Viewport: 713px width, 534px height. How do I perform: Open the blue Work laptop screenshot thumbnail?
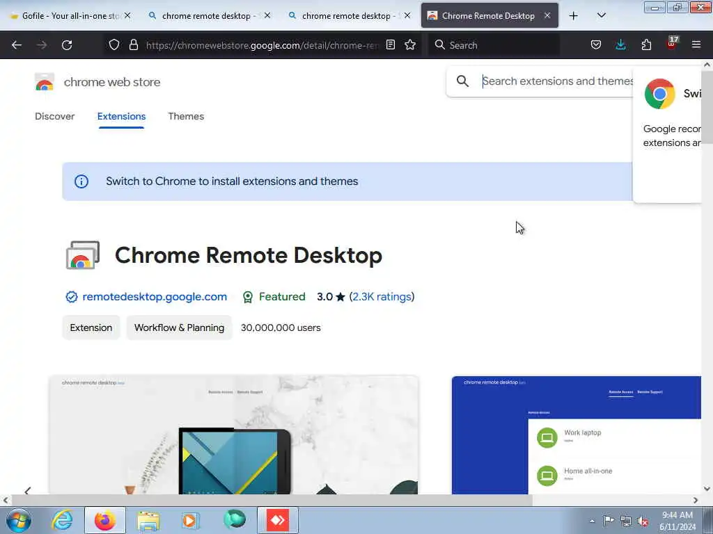click(x=576, y=435)
